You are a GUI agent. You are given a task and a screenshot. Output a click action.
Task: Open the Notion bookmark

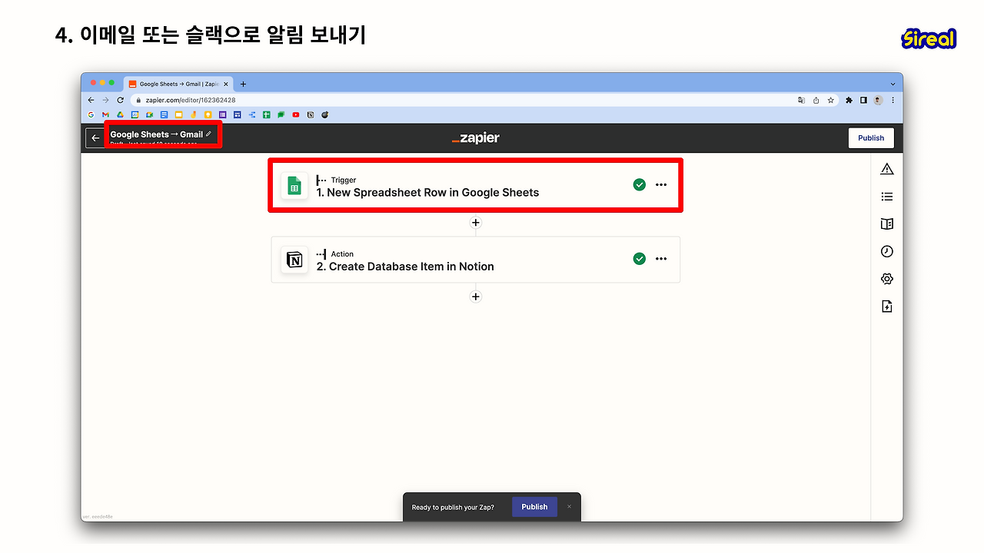[311, 114]
